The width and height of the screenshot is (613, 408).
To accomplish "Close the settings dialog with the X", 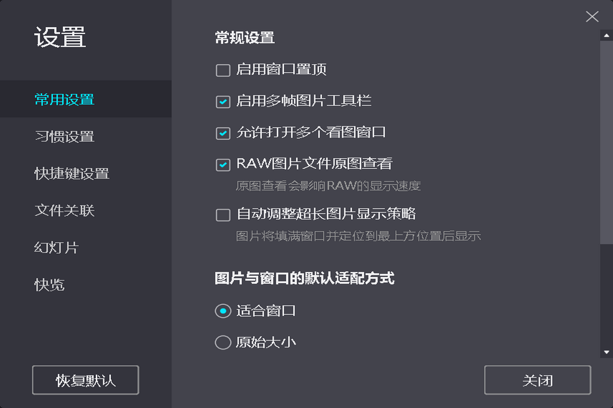I will point(592,17).
